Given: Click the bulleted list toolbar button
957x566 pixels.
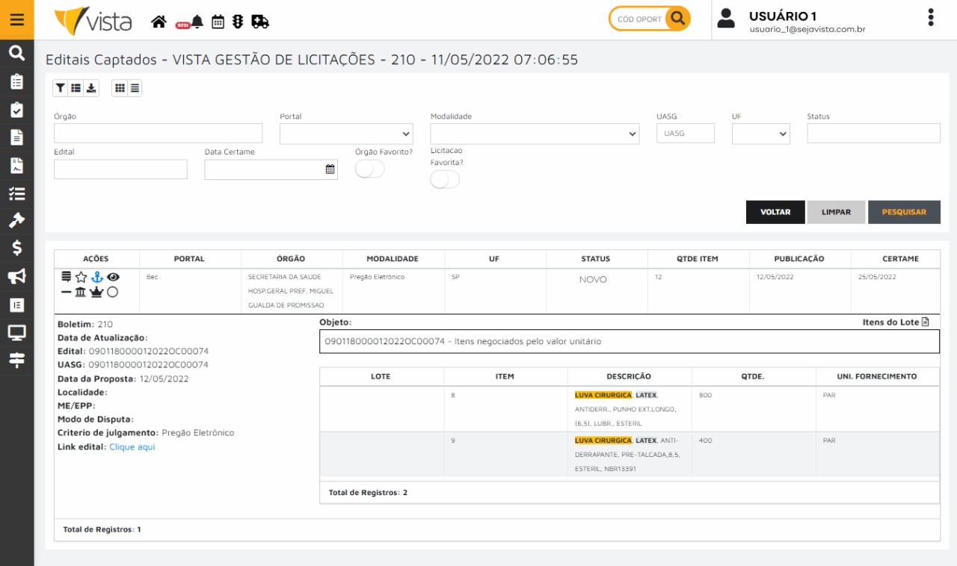Looking at the screenshot, I should pyautogui.click(x=76, y=88).
